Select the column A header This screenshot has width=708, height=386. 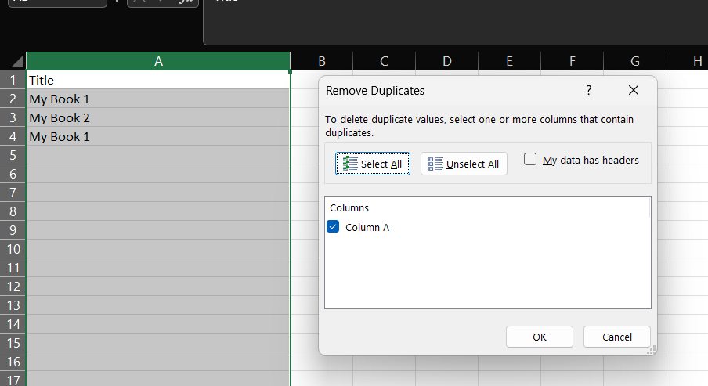click(x=158, y=61)
